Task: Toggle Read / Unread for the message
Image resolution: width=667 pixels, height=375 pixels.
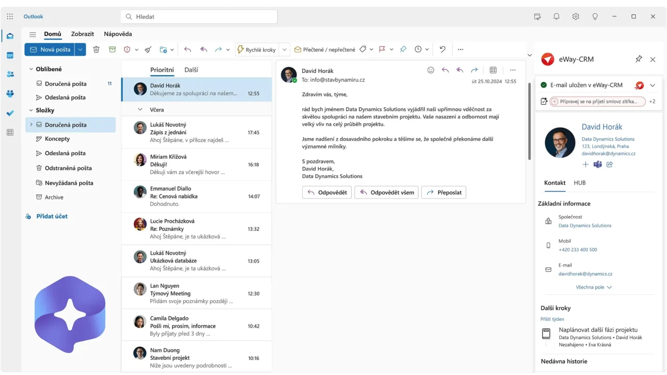Action: click(x=325, y=49)
